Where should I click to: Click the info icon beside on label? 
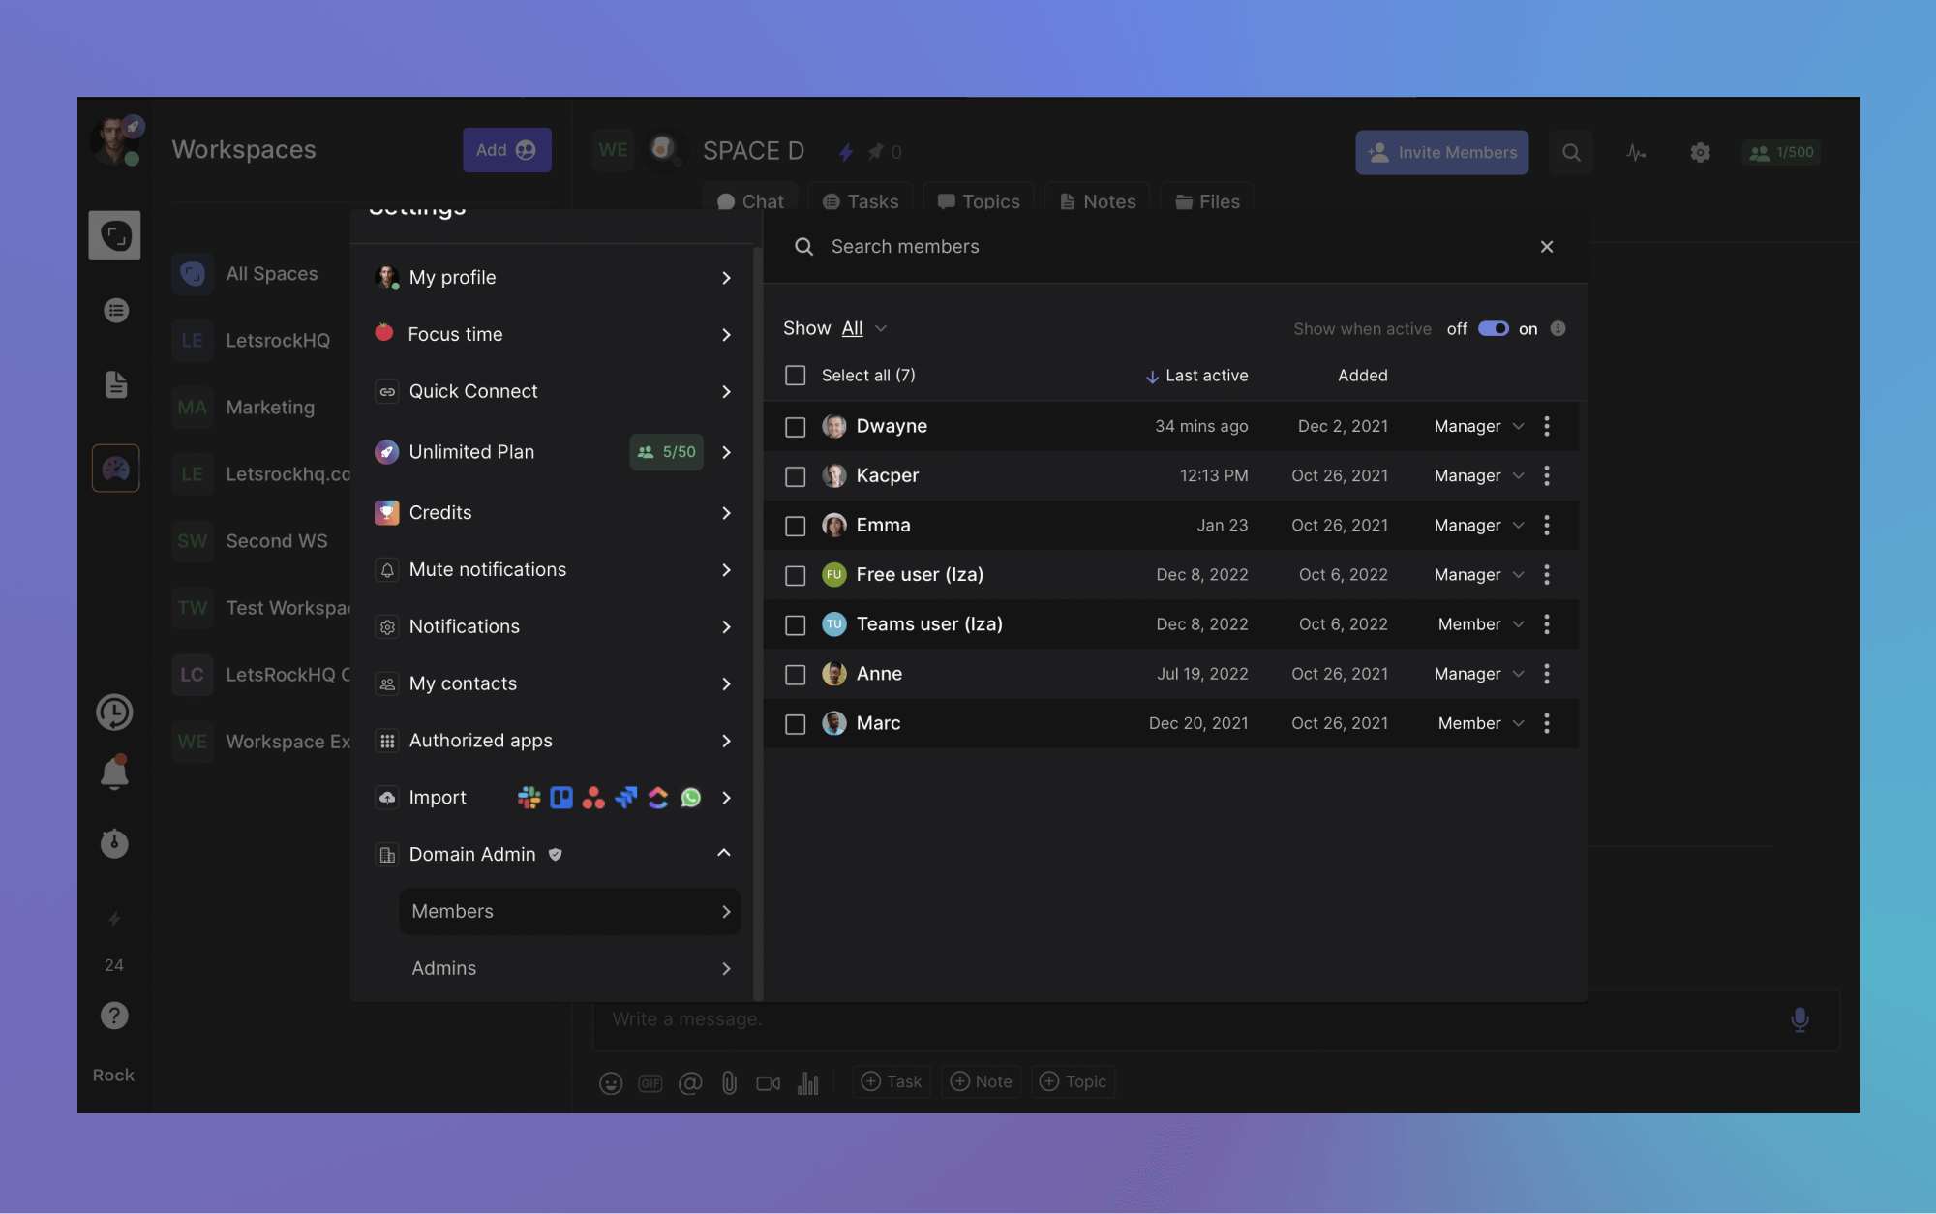coord(1558,328)
